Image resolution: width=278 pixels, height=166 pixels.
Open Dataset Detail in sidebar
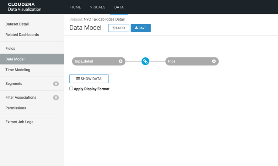(17, 24)
